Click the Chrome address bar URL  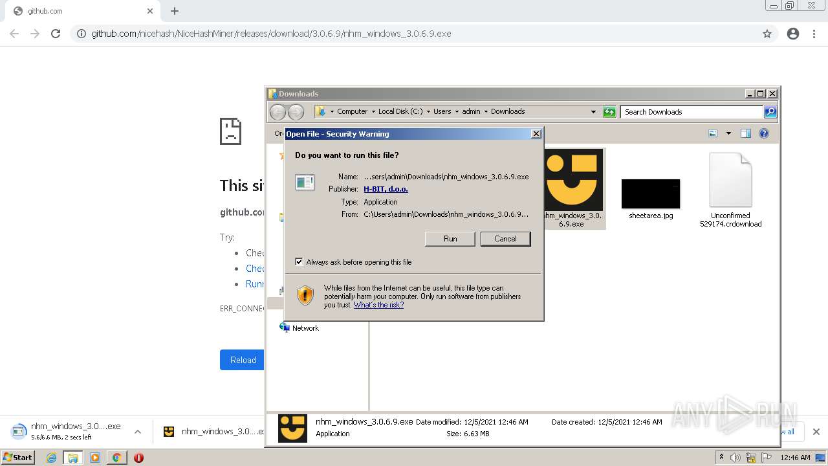click(271, 34)
